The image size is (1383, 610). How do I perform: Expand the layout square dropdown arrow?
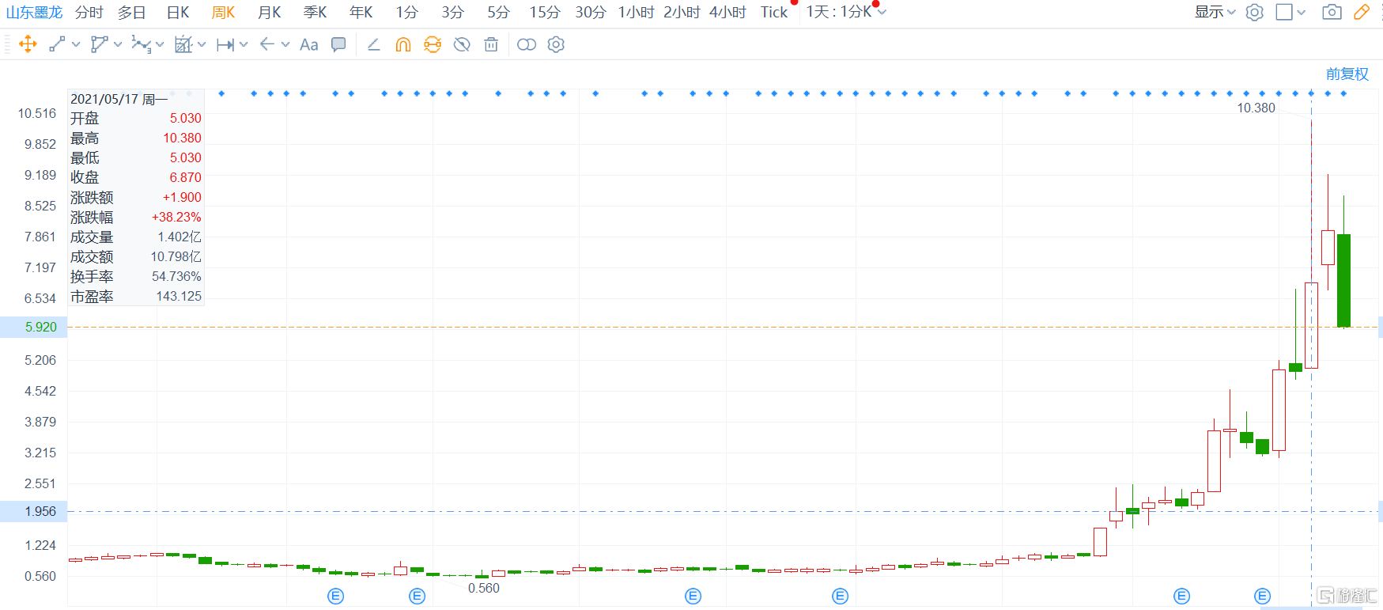(x=1302, y=12)
